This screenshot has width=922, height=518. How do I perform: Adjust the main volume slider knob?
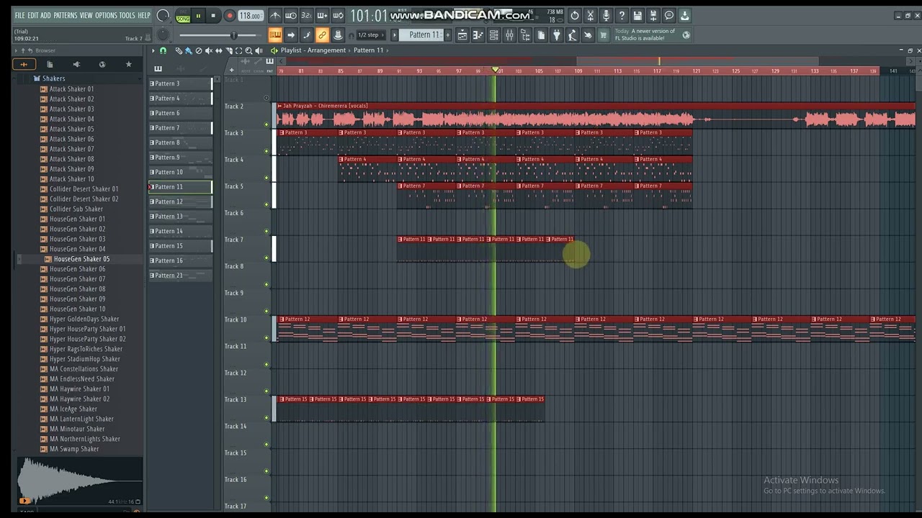(233, 35)
